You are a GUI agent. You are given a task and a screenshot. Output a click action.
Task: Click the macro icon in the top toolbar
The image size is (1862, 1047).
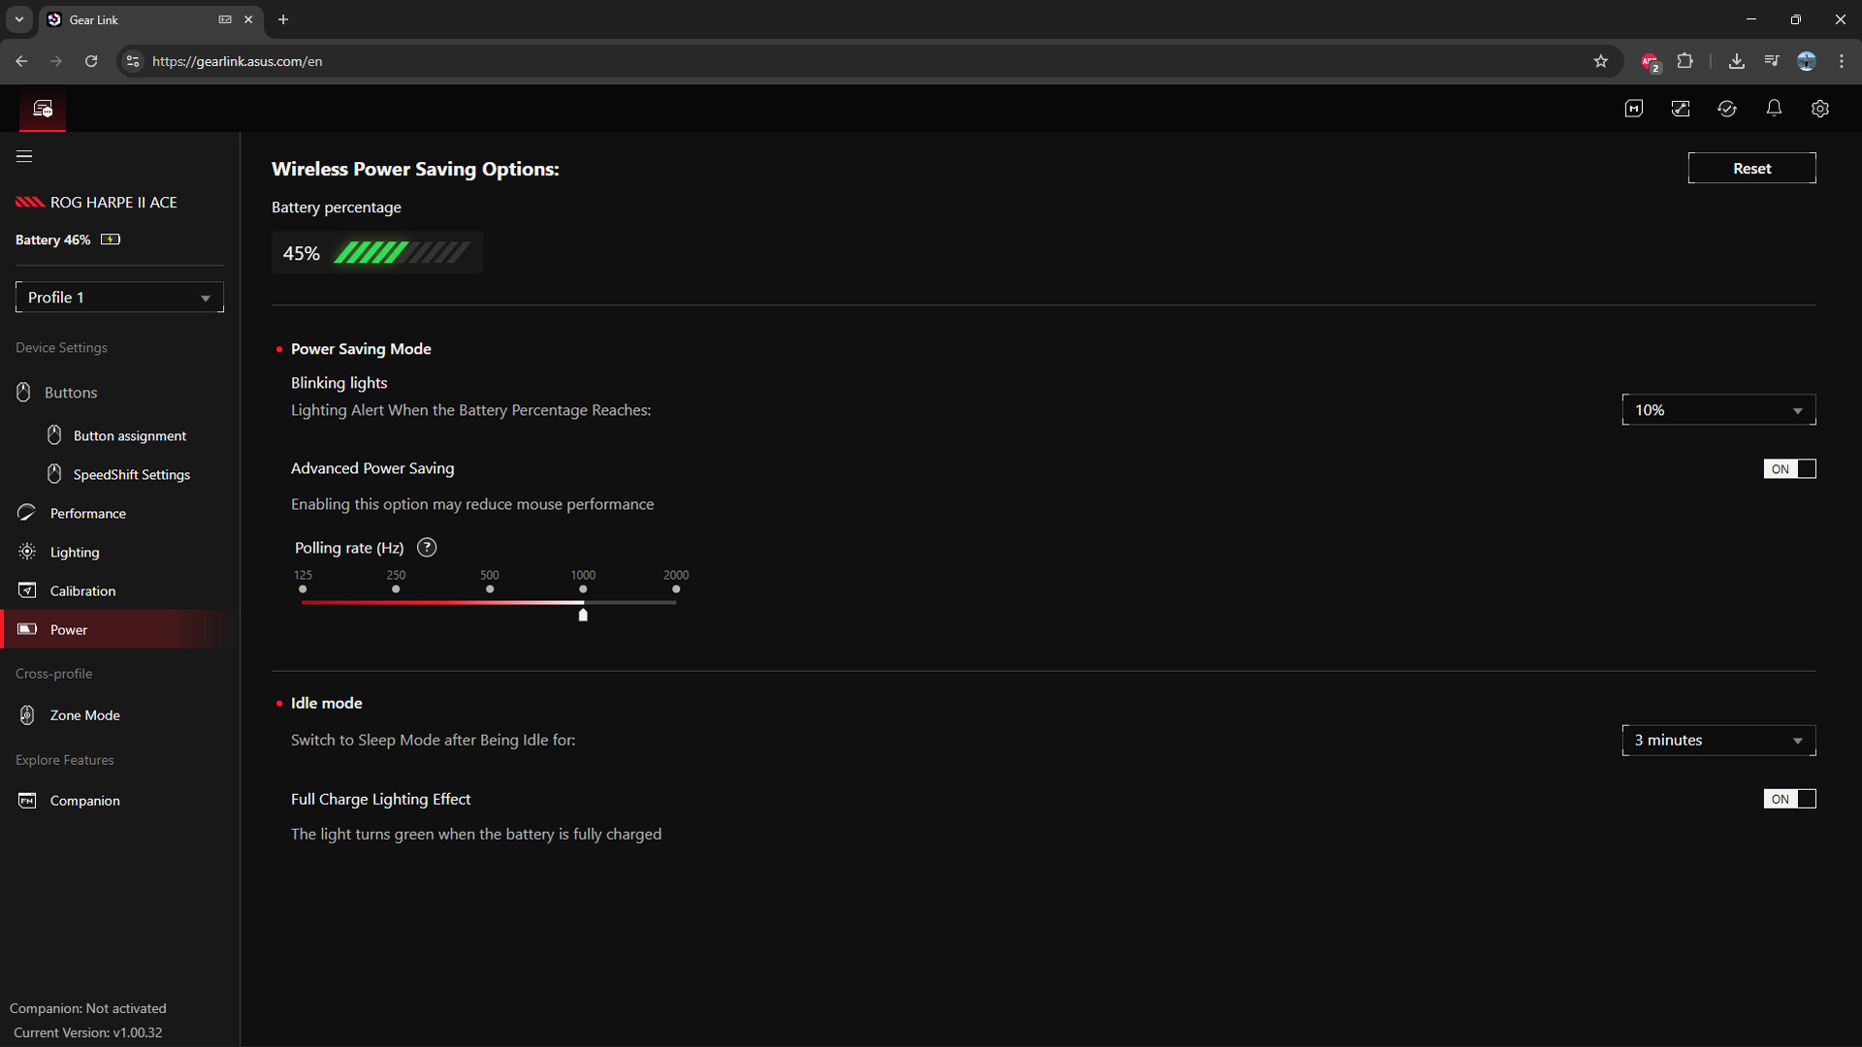1634,109
